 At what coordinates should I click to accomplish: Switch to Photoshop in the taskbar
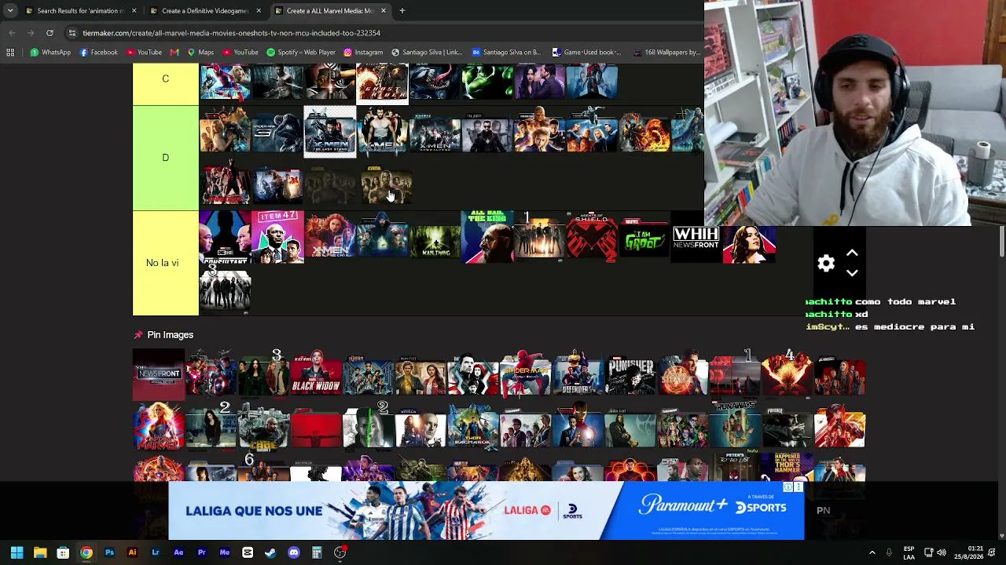[x=109, y=552]
